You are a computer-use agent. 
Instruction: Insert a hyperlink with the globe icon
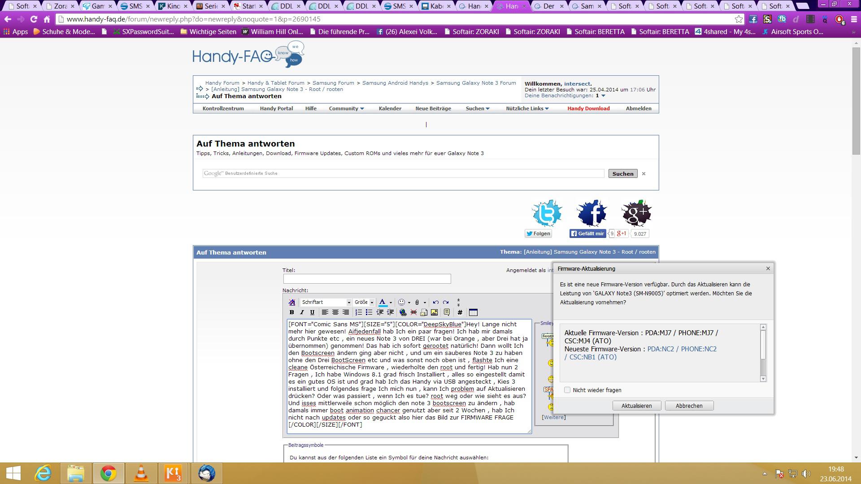(x=403, y=312)
